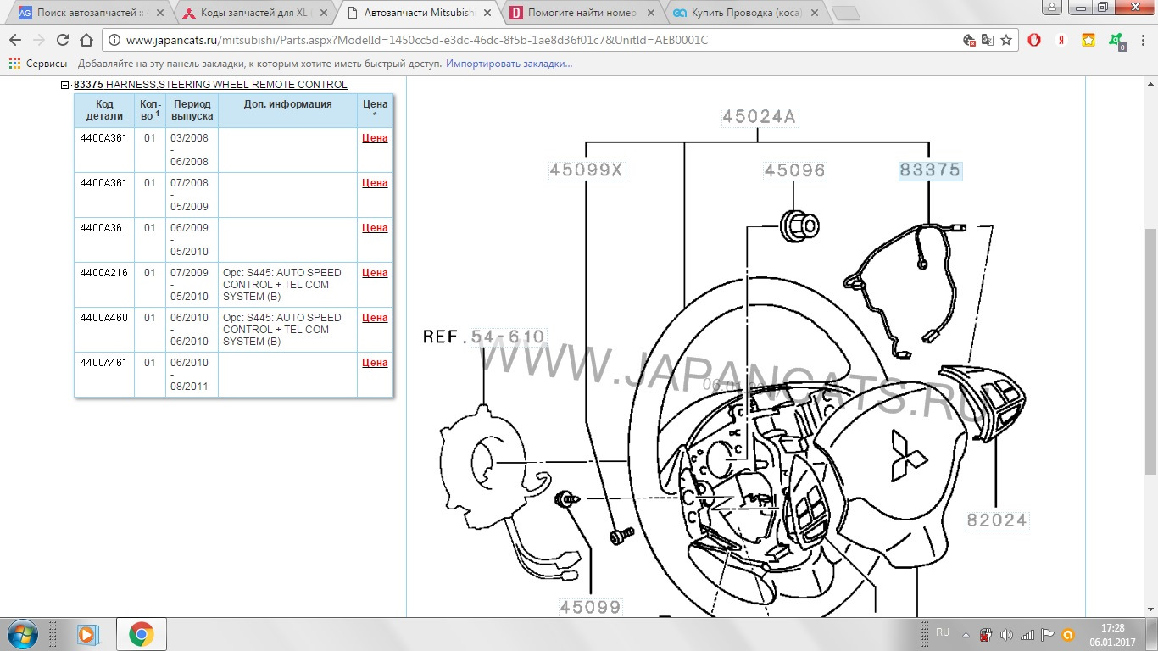Select part label 45096 in diagram
Viewport: 1158px width, 651px height.
(794, 170)
